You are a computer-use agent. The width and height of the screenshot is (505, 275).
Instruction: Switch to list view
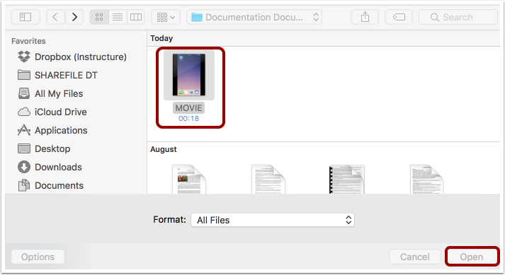pyautogui.click(x=118, y=17)
